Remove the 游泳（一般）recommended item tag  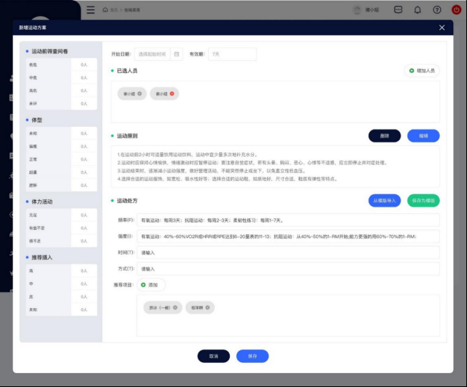[175, 307]
